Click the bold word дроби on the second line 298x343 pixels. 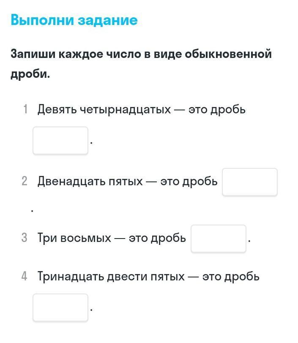30,74
